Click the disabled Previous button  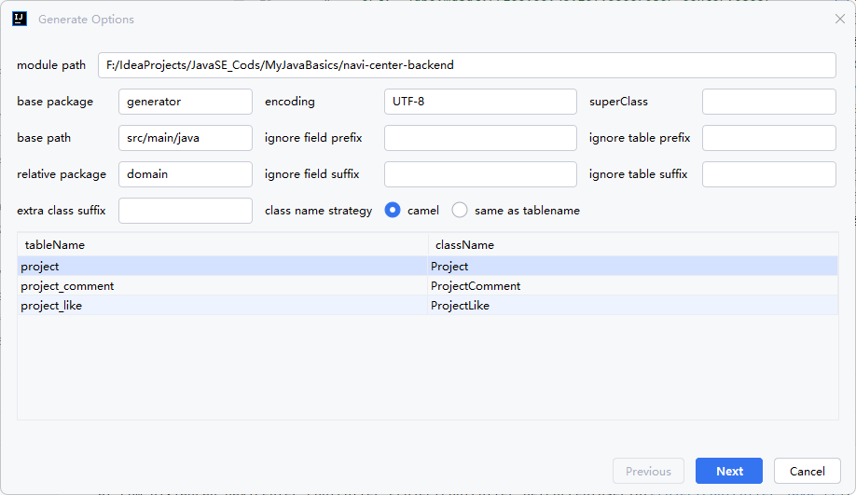[648, 471]
